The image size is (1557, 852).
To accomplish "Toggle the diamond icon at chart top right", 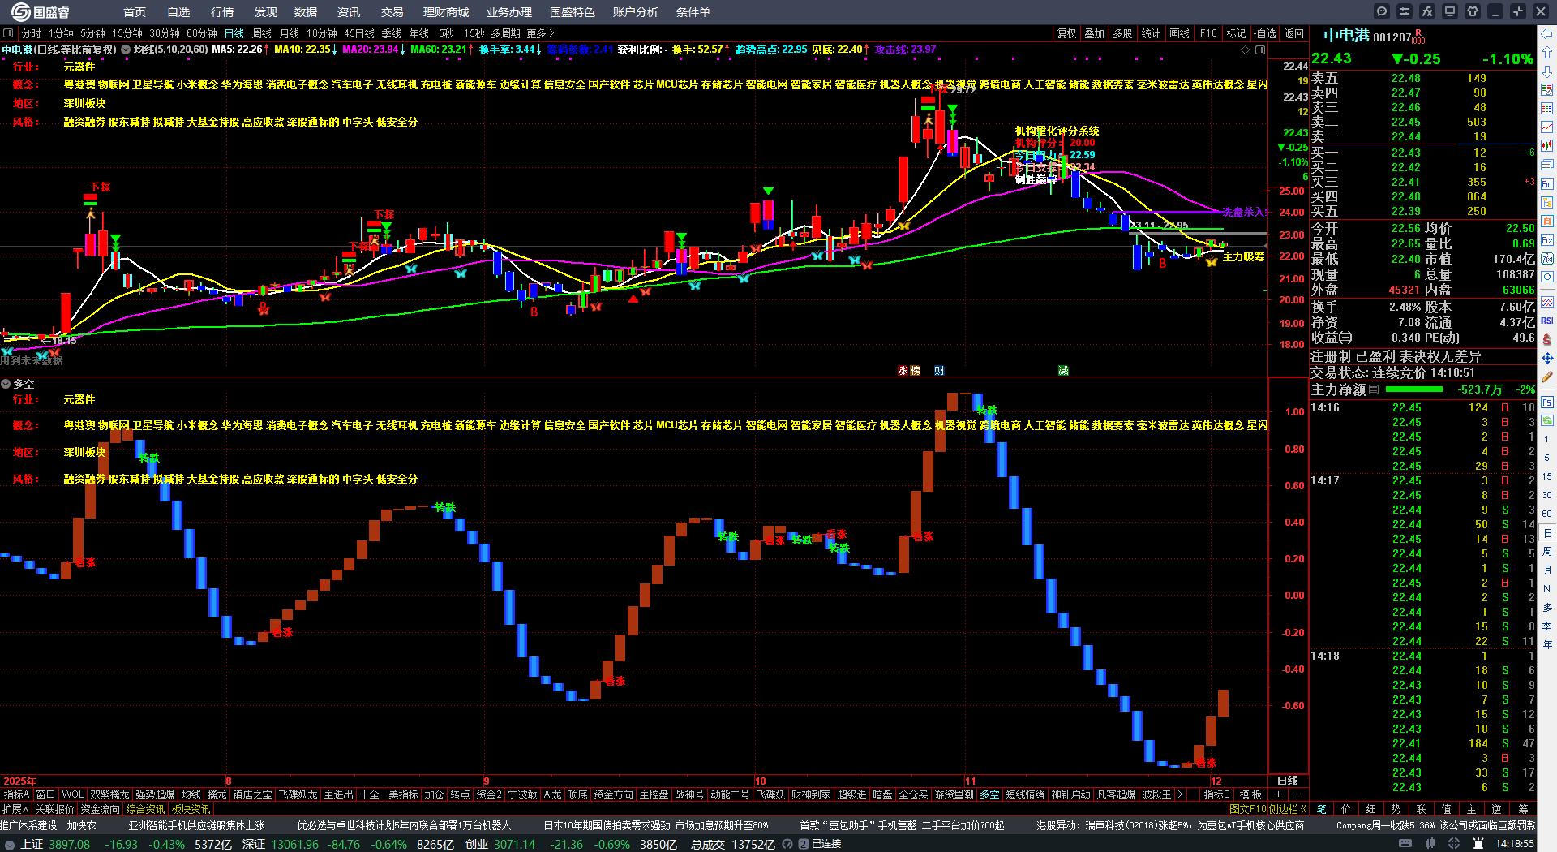I will click(x=1246, y=49).
